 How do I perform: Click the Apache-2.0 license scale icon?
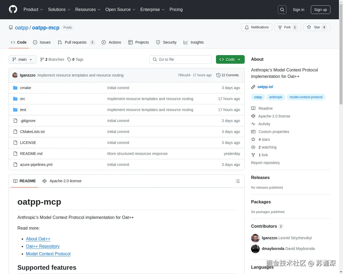point(253,116)
